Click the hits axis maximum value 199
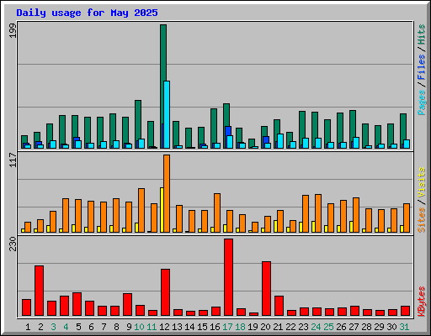Image resolution: width=431 pixels, height=336 pixels. click(13, 30)
